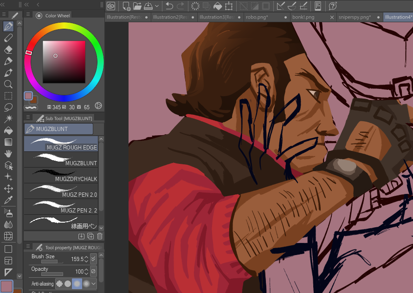Select the Gradient tool
Image resolution: width=413 pixels, height=293 pixels.
tap(8, 142)
